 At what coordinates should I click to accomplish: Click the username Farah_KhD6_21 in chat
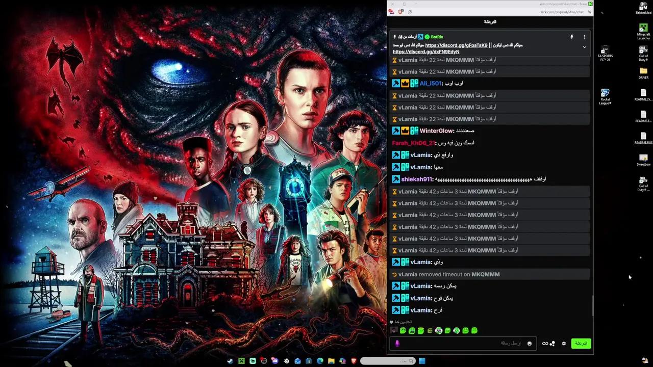(x=413, y=143)
